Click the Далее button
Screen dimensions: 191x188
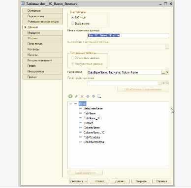120,181
